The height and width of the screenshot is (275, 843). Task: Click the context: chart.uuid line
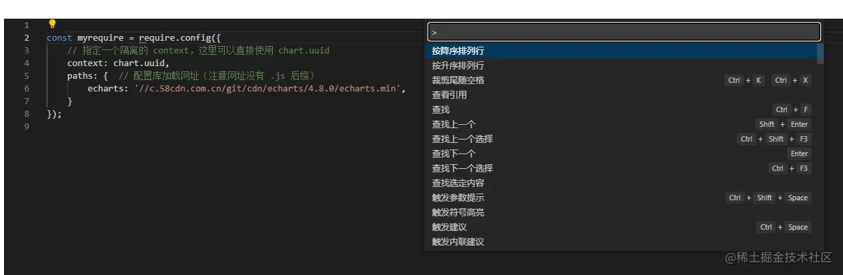click(x=118, y=63)
